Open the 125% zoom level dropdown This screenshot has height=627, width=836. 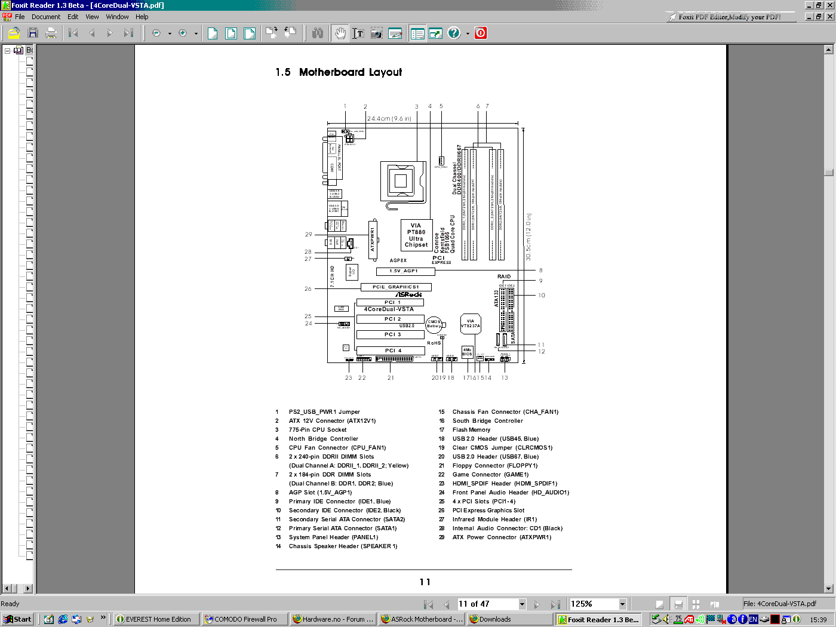pos(622,604)
